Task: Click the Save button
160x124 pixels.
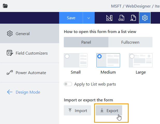Action: point(71,18)
